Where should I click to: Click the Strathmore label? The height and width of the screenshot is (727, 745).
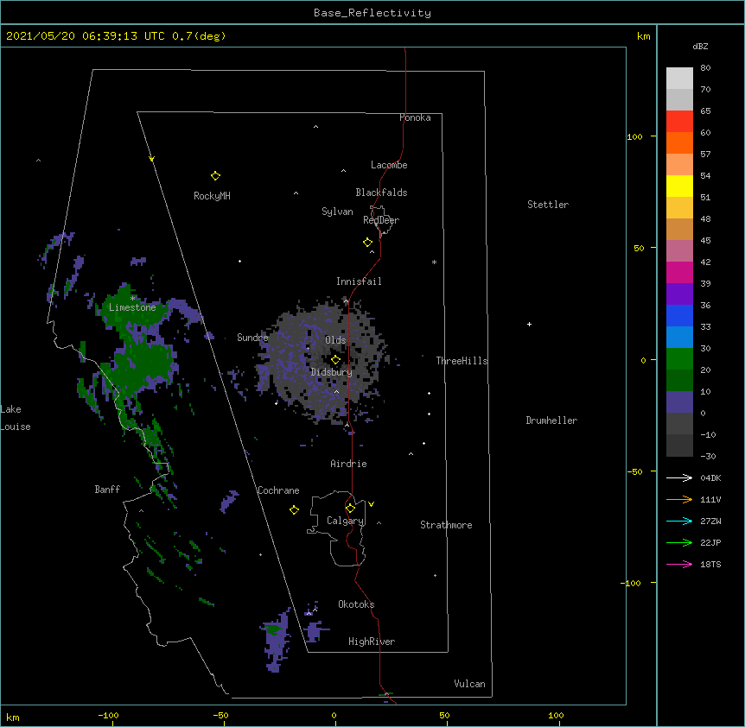click(446, 525)
